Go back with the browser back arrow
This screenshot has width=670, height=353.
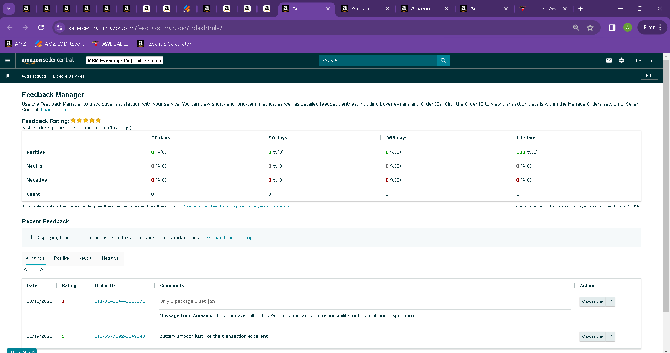10,28
